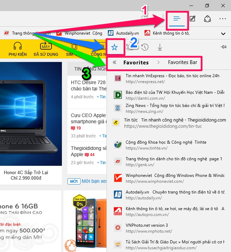This screenshot has width=231, height=252.
Task: Open the HTC Desire 728 news headline
Action: (x=89, y=85)
